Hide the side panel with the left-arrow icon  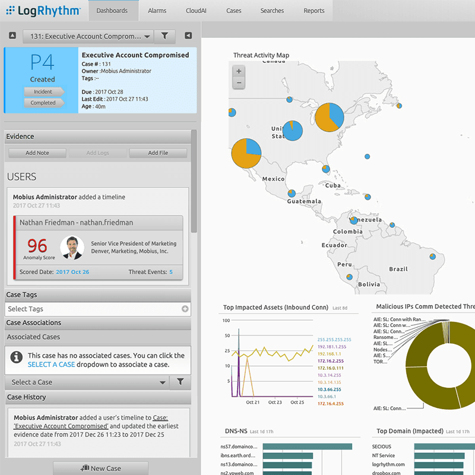click(188, 36)
